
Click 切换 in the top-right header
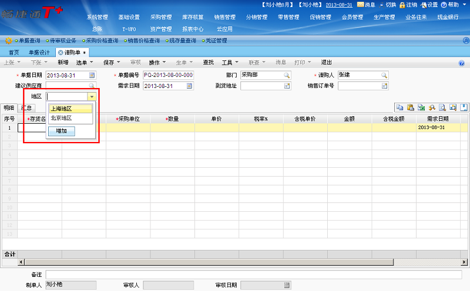[388, 5]
